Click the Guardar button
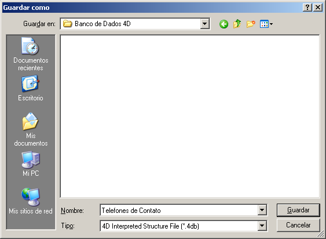This screenshot has height=239, width=326. point(298,210)
